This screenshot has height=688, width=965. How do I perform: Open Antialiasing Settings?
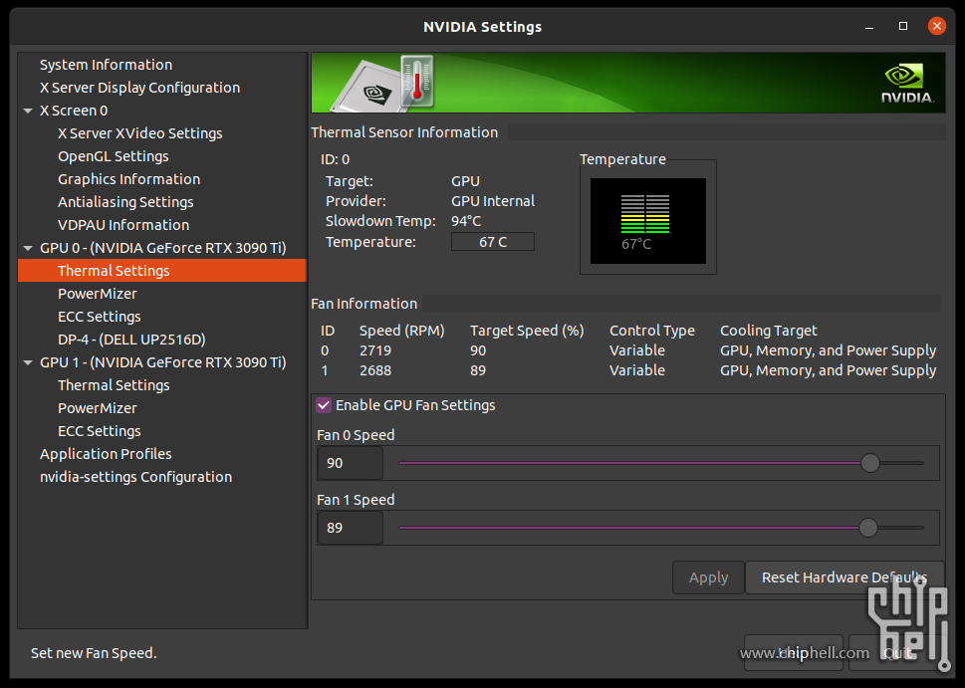tap(125, 202)
